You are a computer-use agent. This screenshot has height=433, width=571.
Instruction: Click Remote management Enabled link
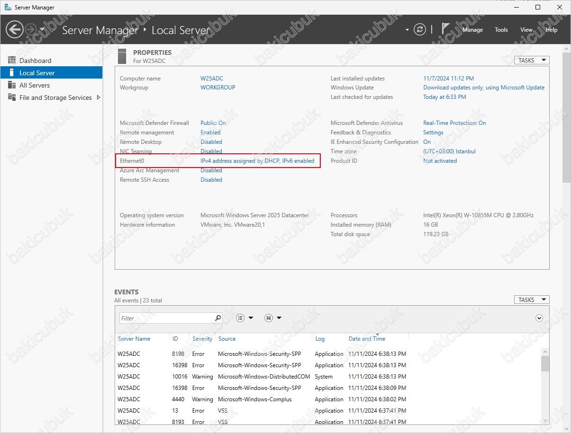210,133
